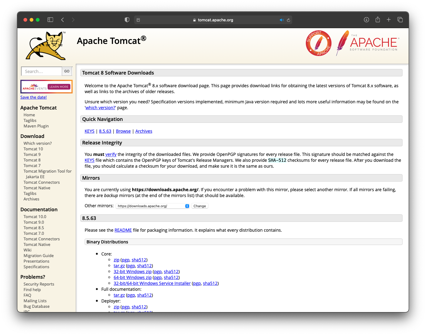
Task: Open the Core zip sha512 link
Action: (139, 260)
